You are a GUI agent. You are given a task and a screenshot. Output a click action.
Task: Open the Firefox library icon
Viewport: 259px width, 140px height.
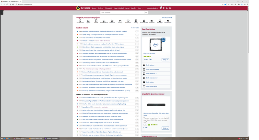[x=239, y=5]
